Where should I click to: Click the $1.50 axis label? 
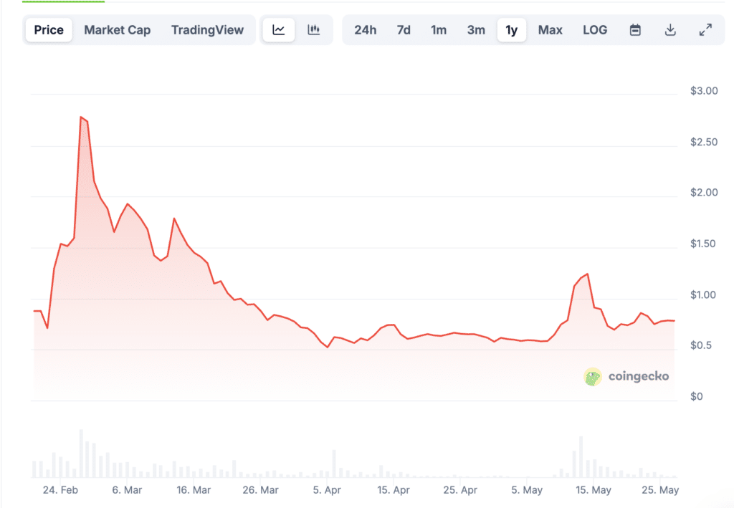702,244
